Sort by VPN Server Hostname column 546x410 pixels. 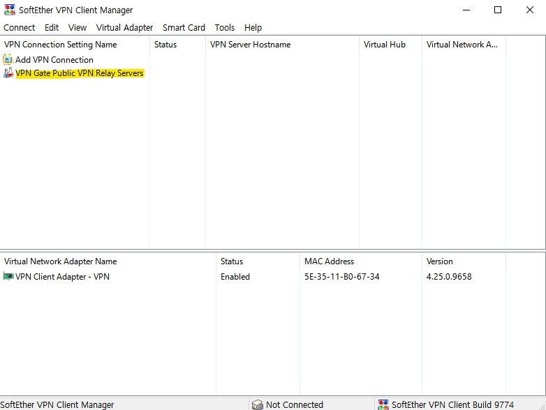click(282, 45)
